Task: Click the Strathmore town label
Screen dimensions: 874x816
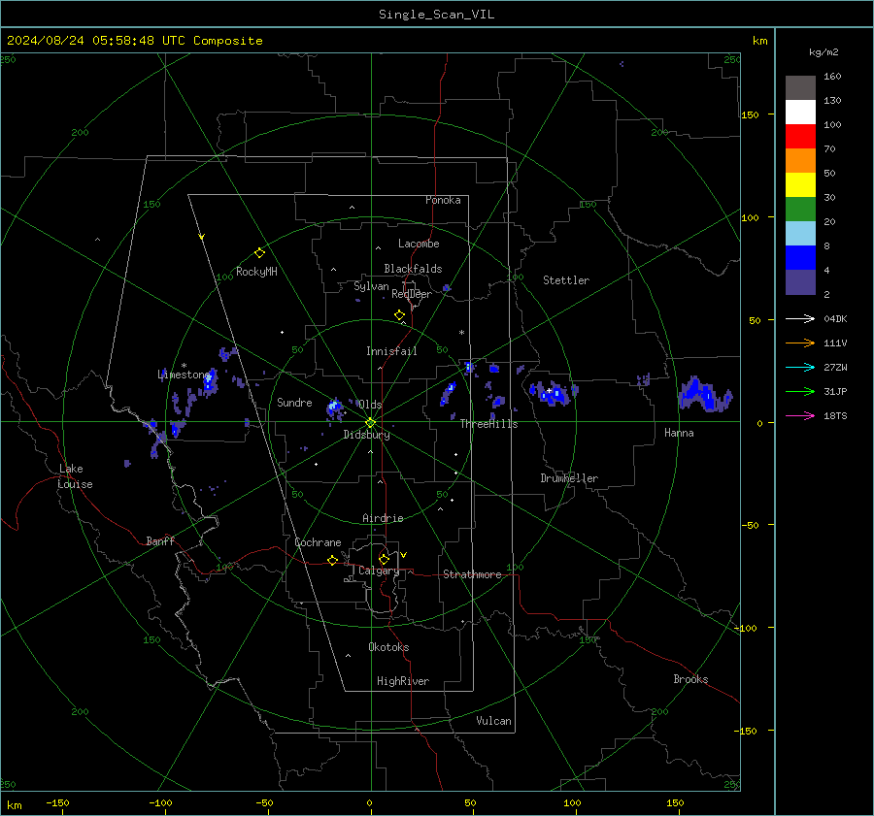Action: point(472,574)
